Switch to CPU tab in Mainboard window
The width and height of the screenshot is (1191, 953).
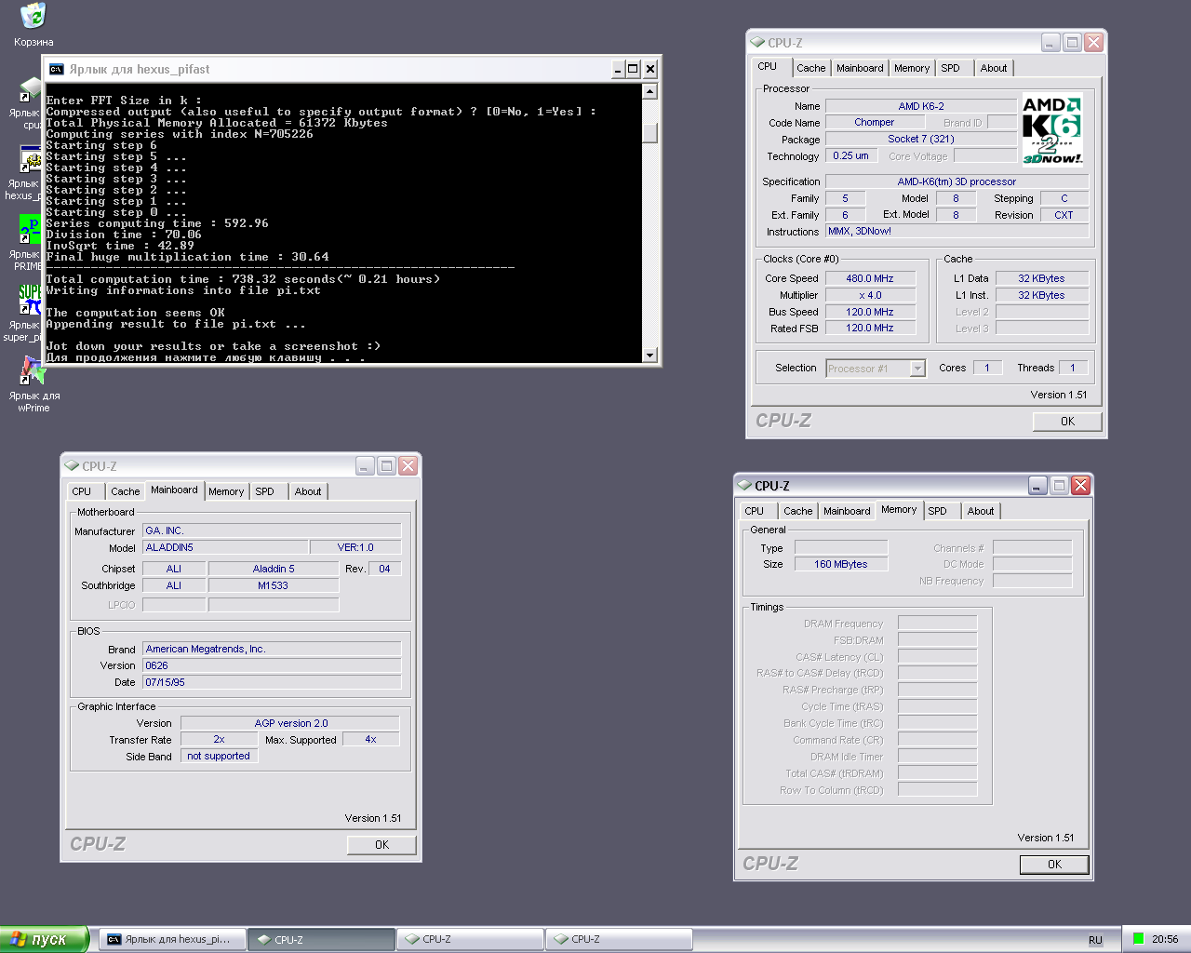tap(82, 491)
